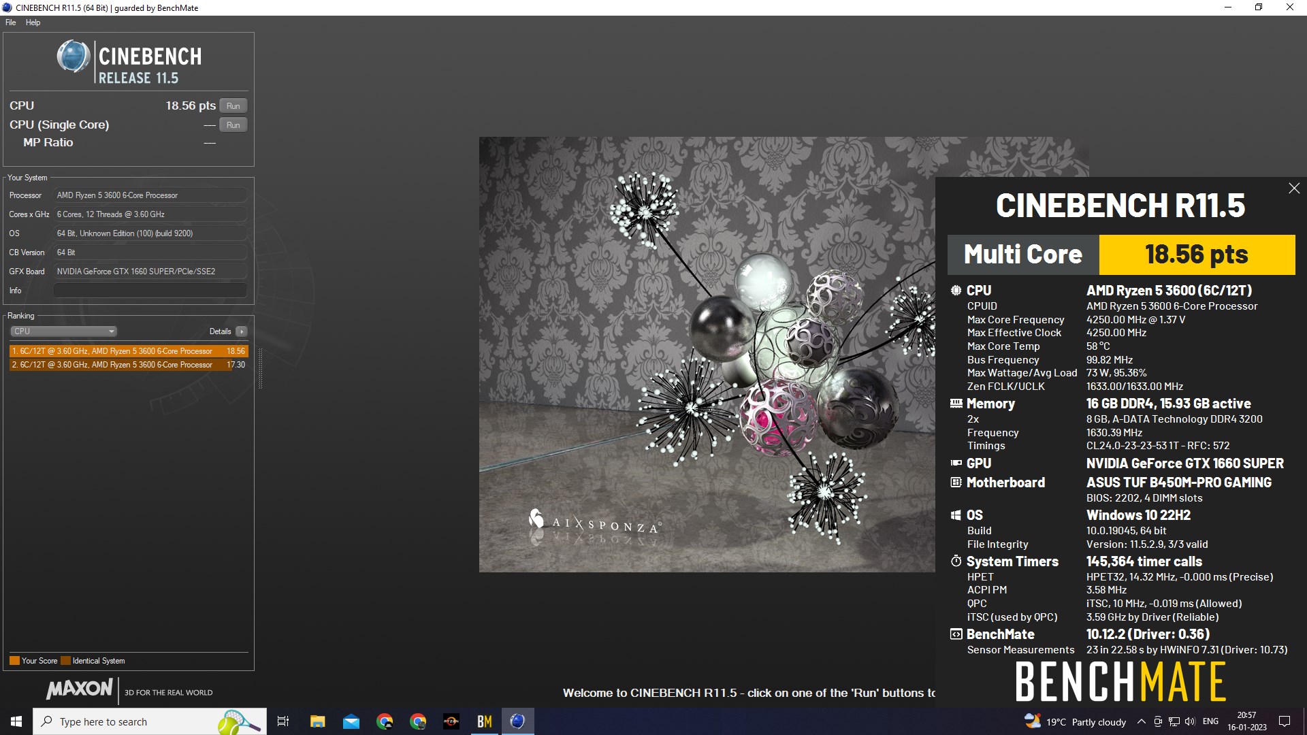Viewport: 1307px width, 735px height.
Task: Click the Max Core Temp 58 °C value
Action: pos(1098,346)
